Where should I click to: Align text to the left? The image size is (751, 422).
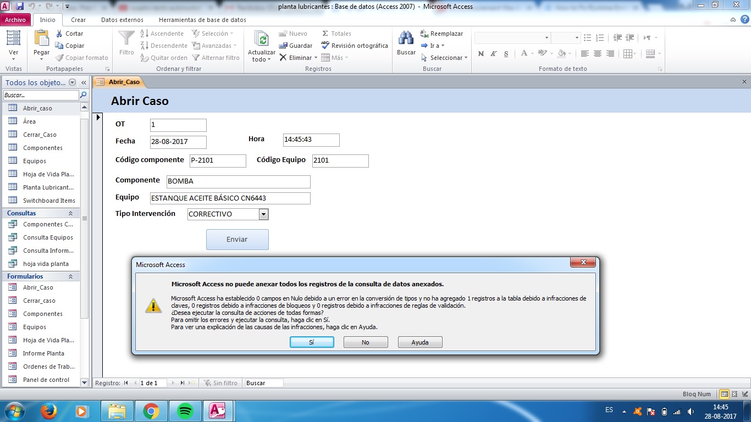(x=584, y=54)
